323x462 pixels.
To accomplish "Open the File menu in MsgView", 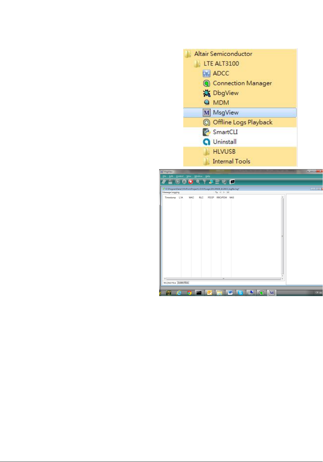I will point(164,176).
